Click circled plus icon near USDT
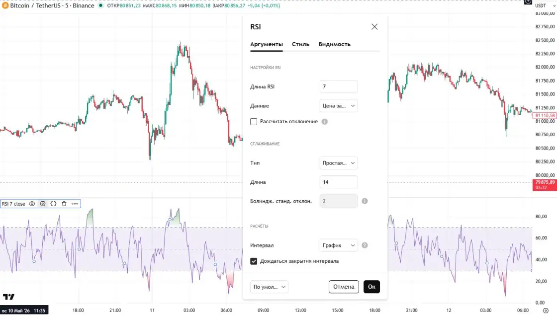 coord(528,2)
